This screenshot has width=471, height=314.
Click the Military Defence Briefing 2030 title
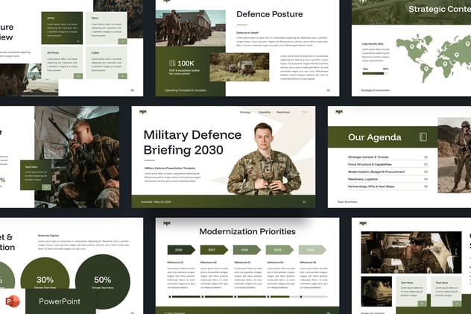pyautogui.click(x=192, y=142)
